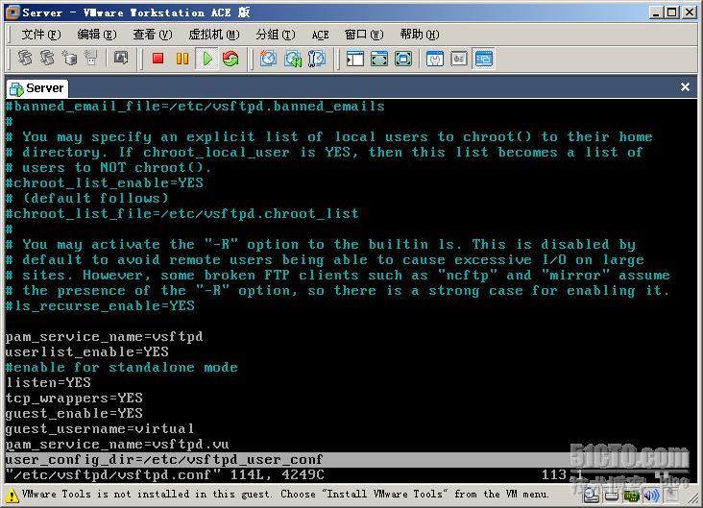The width and height of the screenshot is (703, 508).
Task: Click the sound speaker status icon
Action: (x=651, y=496)
